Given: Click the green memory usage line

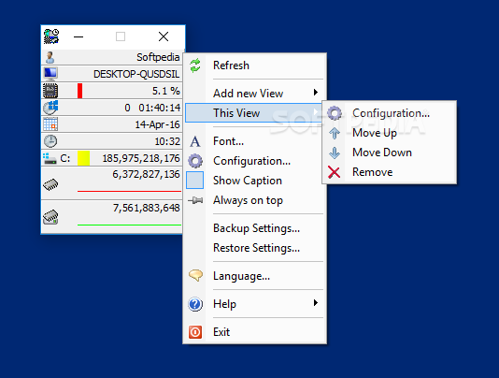Looking at the screenshot, I should (129, 225).
